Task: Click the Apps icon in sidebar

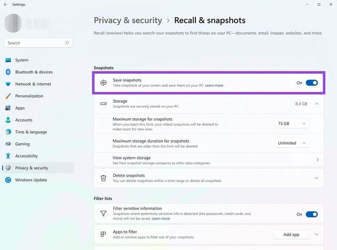Action: click(x=8, y=108)
